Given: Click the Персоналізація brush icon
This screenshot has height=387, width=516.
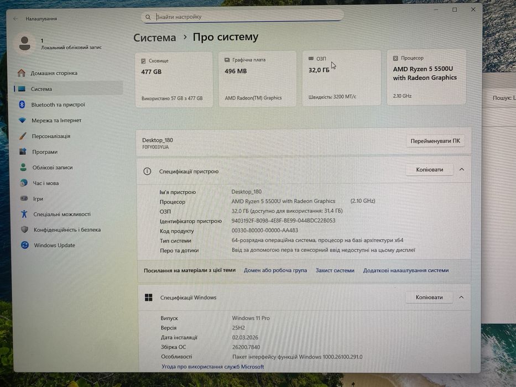Looking at the screenshot, I should click(x=22, y=136).
